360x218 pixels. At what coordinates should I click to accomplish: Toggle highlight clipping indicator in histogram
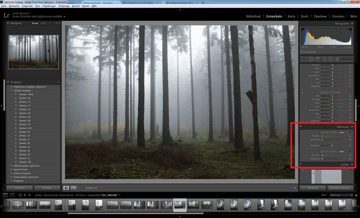pyautogui.click(x=350, y=29)
